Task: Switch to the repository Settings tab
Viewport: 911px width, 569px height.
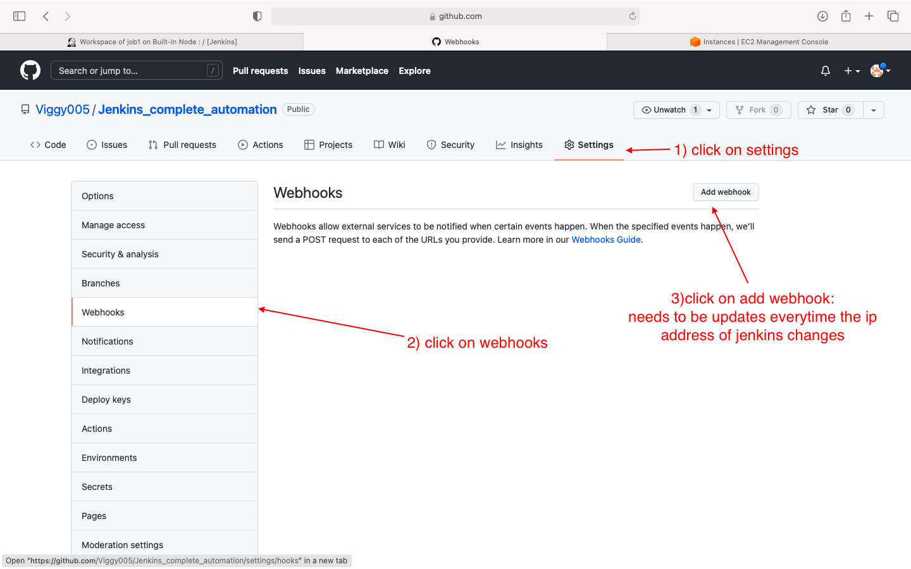Action: click(x=589, y=145)
